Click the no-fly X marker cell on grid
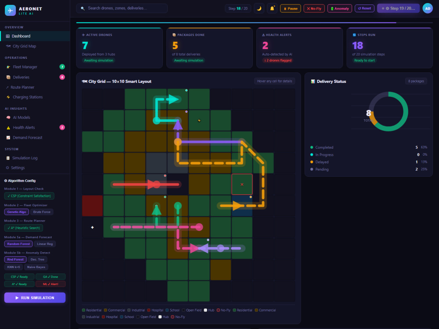439x329 pixels. pos(242,184)
